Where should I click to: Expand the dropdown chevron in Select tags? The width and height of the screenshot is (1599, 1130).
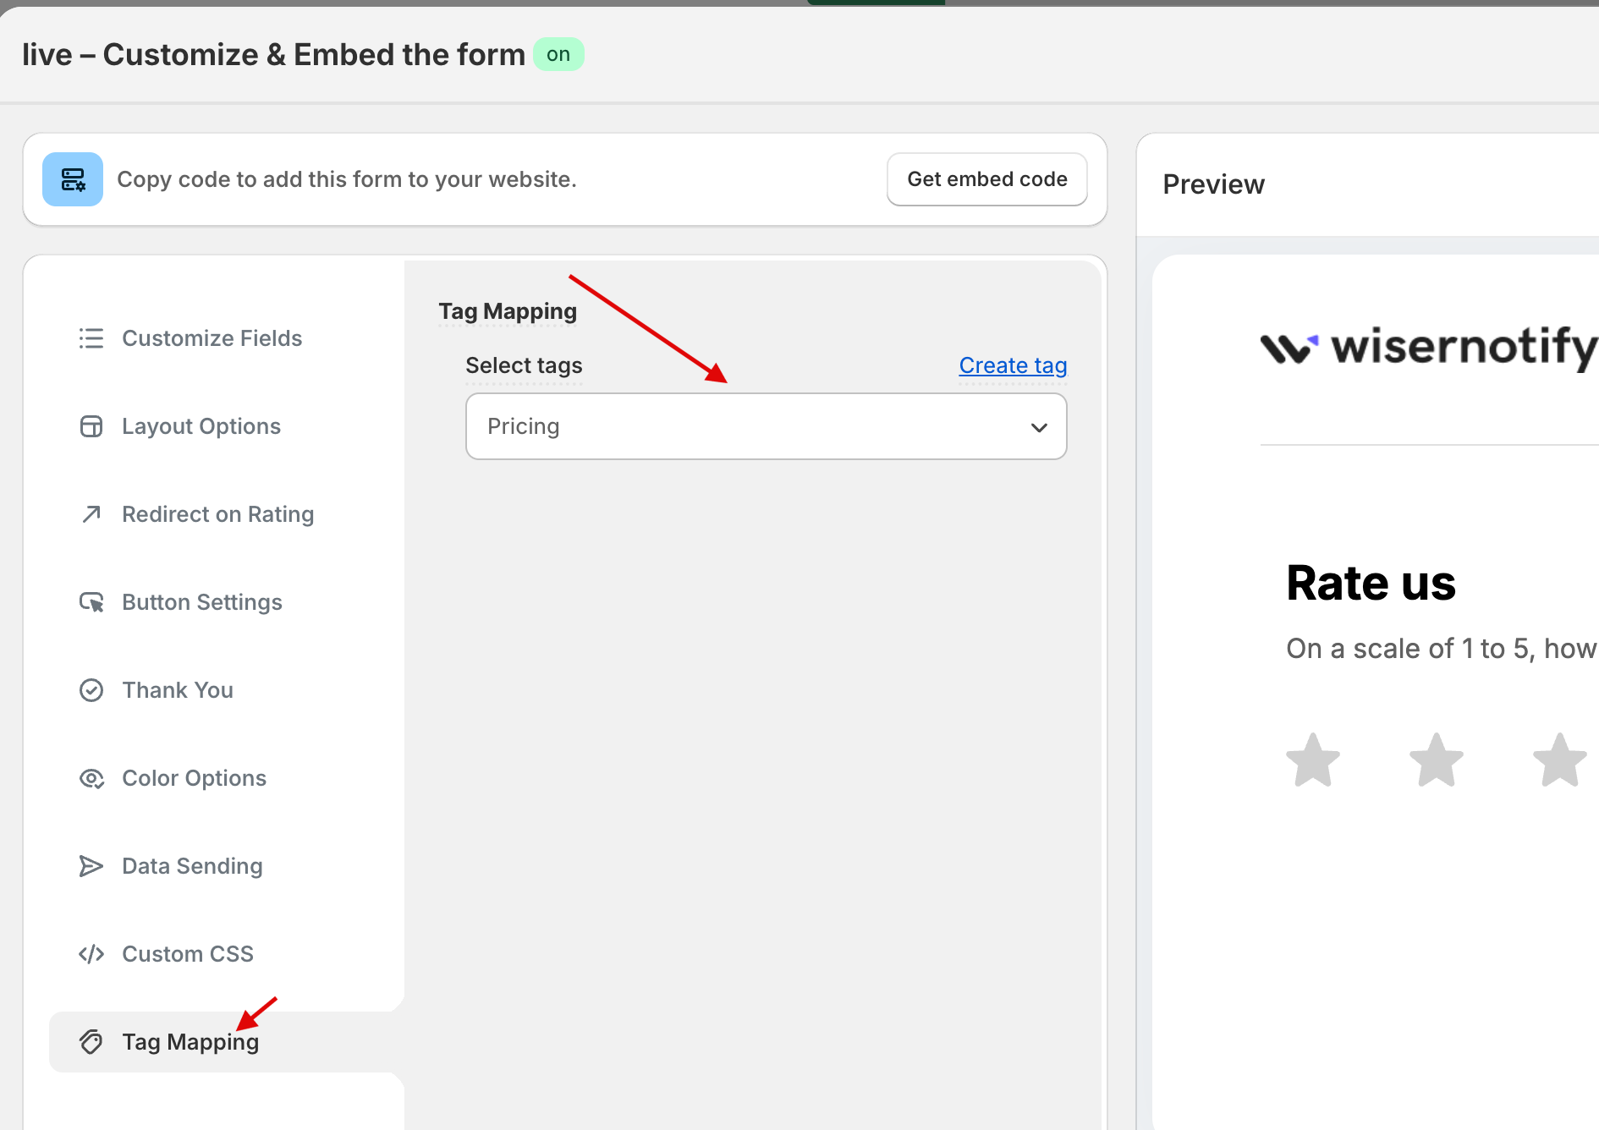(1039, 427)
